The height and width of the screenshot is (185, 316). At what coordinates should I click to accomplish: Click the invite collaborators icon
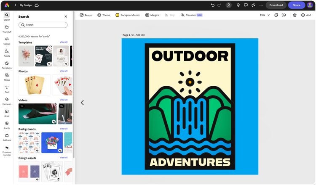pyautogui.click(x=228, y=5)
